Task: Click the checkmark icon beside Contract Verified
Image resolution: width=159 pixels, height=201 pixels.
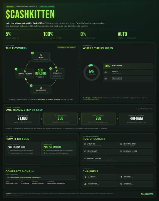Action: (x=85, y=158)
